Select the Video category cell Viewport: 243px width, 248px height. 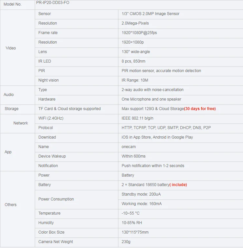[x=17, y=48]
